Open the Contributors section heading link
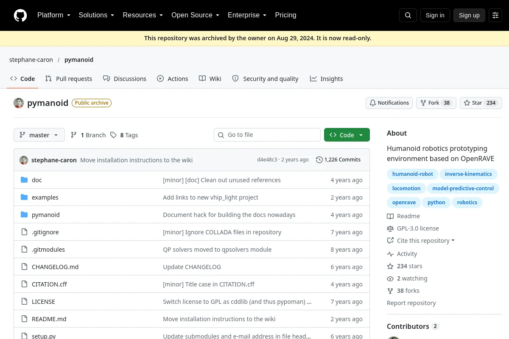 [413, 326]
